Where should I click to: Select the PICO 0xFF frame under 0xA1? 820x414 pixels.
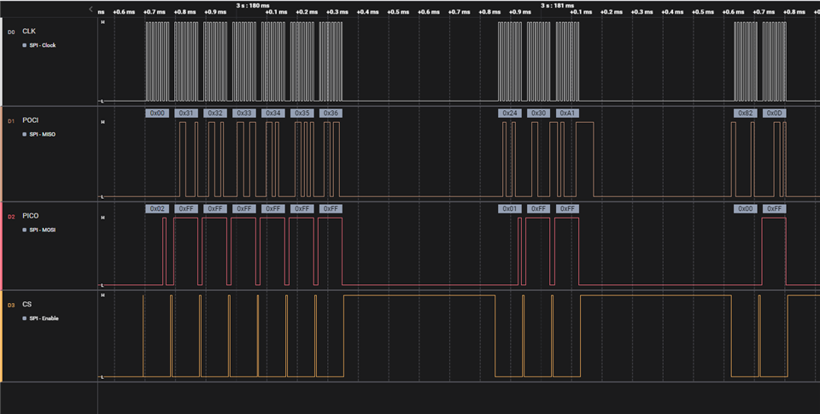(567, 208)
